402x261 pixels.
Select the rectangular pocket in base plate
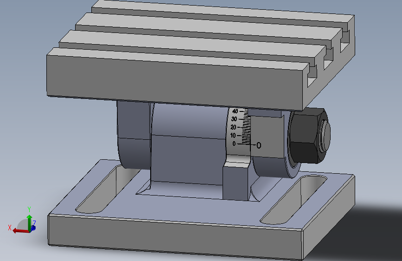(x=198, y=190)
